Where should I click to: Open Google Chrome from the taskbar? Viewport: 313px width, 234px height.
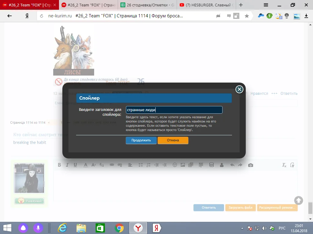(119, 228)
